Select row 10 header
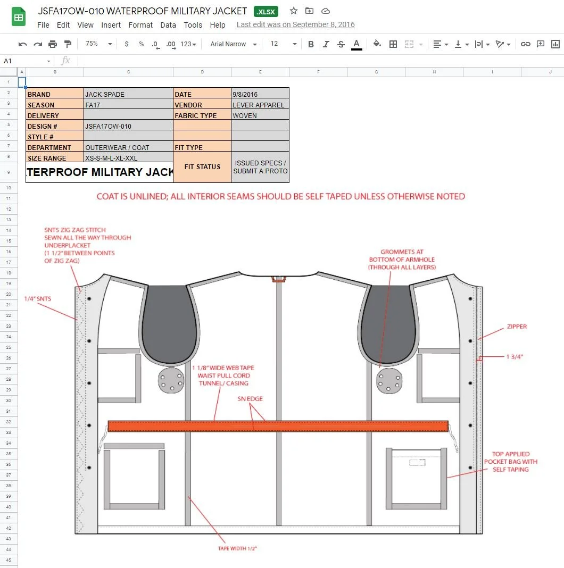 [x=9, y=188]
